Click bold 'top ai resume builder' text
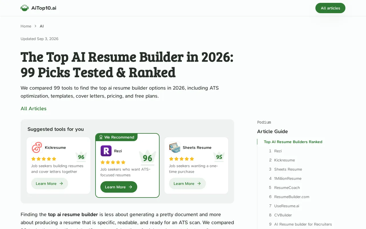The image size is (366, 229). pyautogui.click(x=73, y=214)
